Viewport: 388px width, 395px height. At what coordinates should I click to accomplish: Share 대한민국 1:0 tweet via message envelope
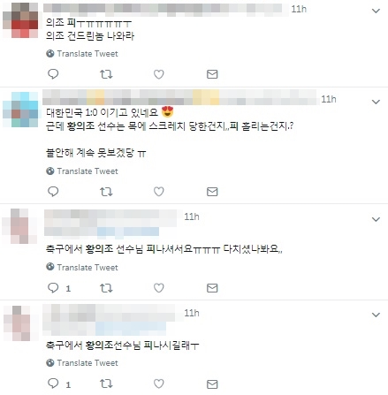click(212, 192)
